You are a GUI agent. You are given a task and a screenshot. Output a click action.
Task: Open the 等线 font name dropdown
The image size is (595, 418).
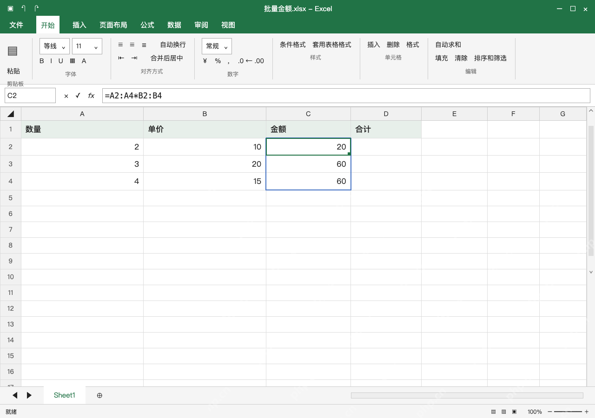(54, 46)
